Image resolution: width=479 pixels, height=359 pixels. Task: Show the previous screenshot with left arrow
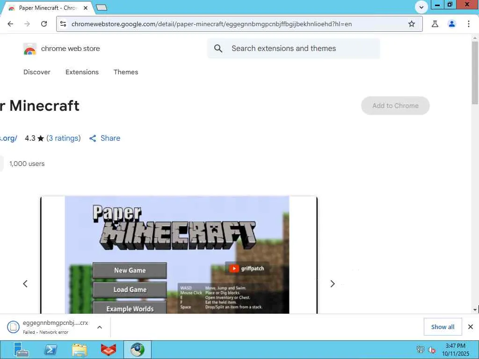click(x=25, y=284)
